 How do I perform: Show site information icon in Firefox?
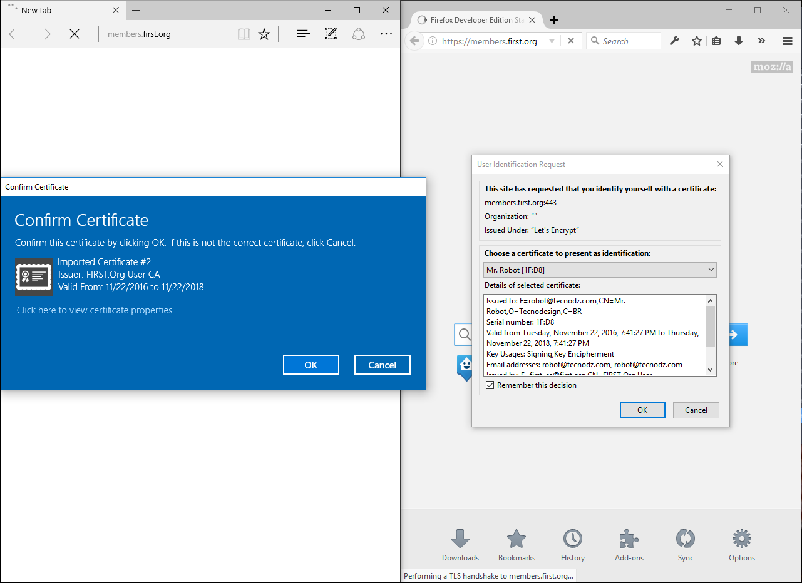click(x=433, y=41)
